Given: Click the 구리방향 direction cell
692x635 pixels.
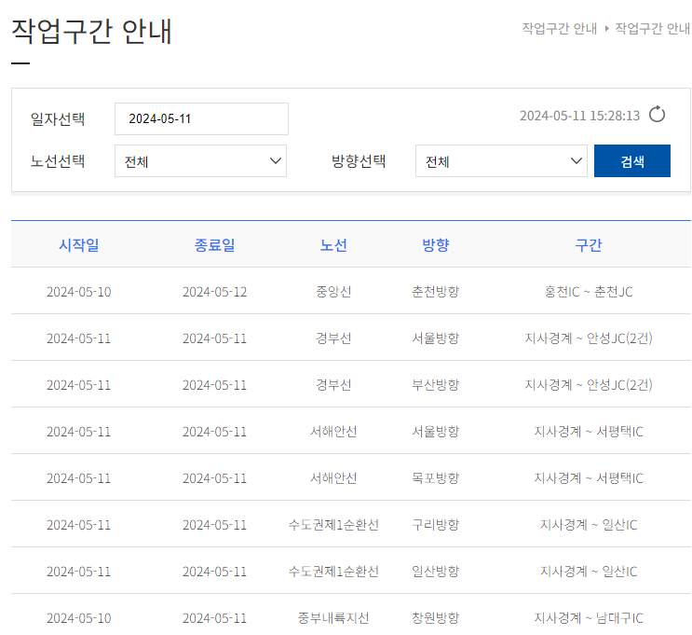Looking at the screenshot, I should tap(436, 525).
